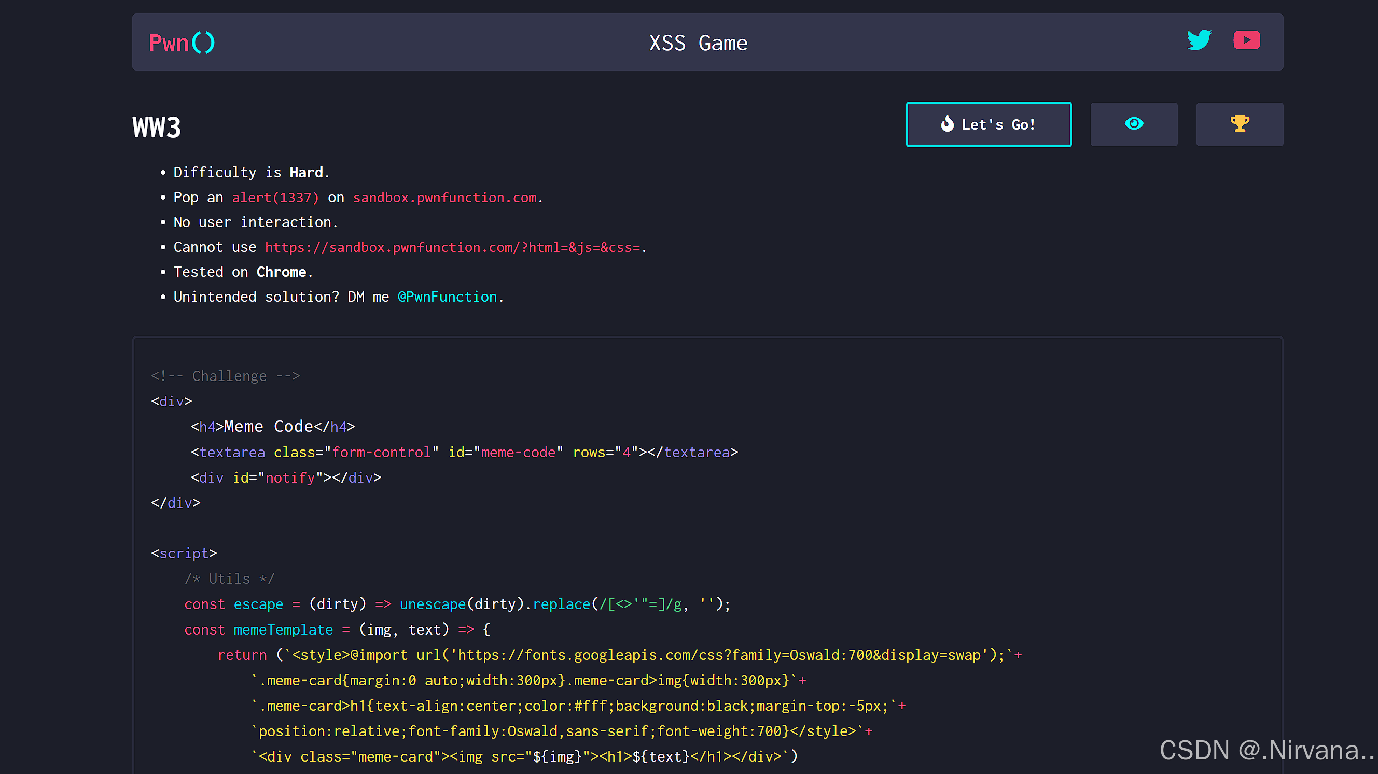Open the Twitter bird icon link
The width and height of the screenshot is (1378, 774).
[x=1199, y=40]
